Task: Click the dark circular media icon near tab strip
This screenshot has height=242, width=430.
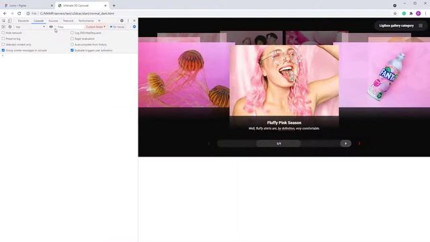Action: (395, 5)
